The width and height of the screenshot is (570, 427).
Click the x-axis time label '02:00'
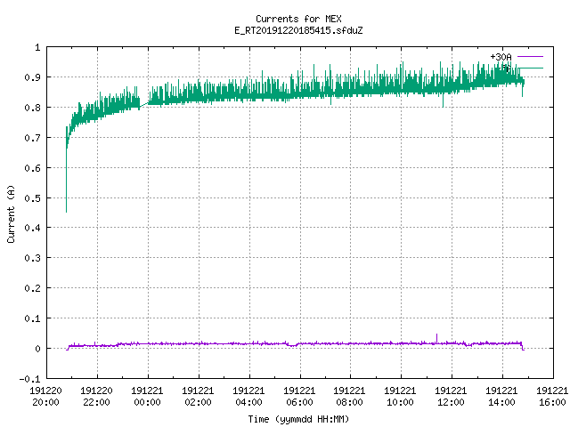(x=198, y=402)
